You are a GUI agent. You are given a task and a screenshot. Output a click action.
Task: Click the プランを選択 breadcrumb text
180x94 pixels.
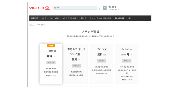[40, 25]
